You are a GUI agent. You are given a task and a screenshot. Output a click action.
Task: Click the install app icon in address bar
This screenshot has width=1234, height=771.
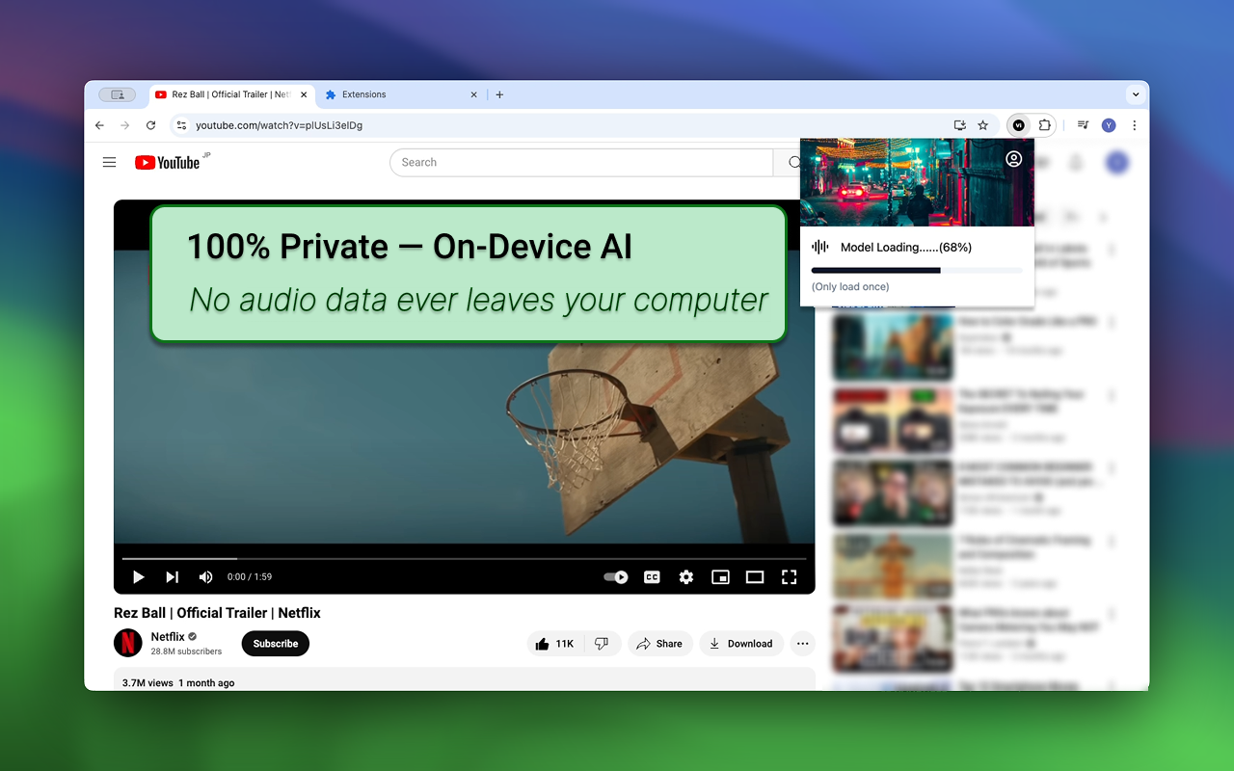coord(959,125)
